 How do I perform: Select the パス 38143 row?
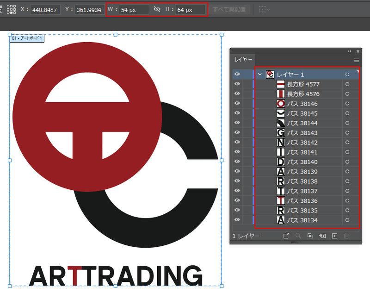point(296,132)
